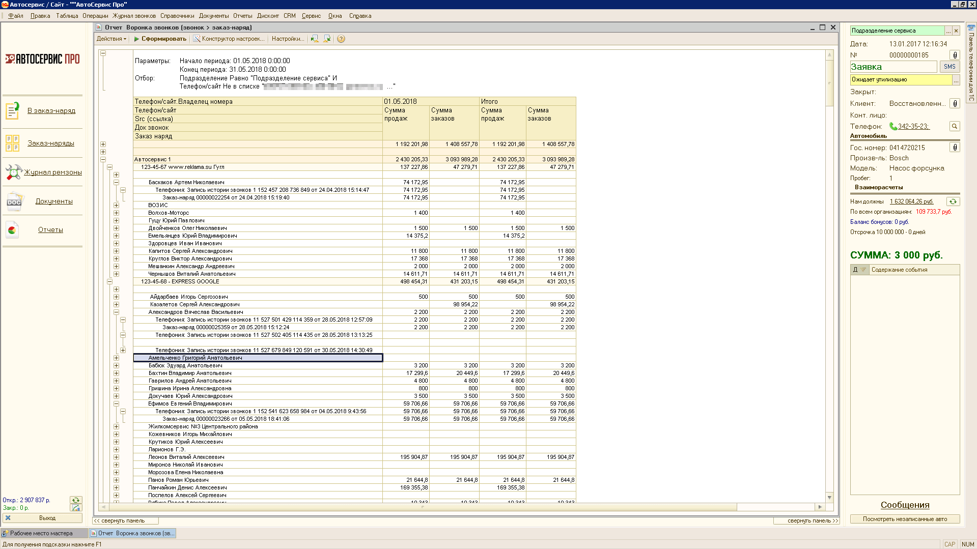Screen dimensions: 977x549
Task: Click the paperclip icon next to Гос. номер
Action: pyautogui.click(x=955, y=148)
